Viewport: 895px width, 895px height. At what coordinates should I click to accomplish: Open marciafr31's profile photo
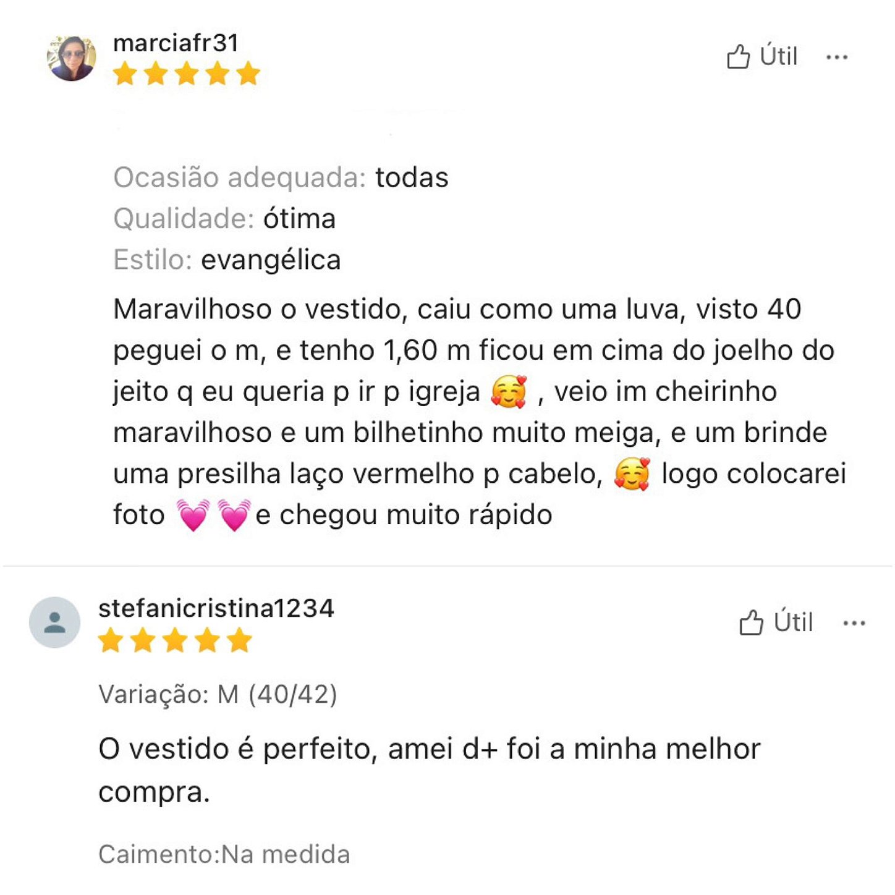coord(71,58)
